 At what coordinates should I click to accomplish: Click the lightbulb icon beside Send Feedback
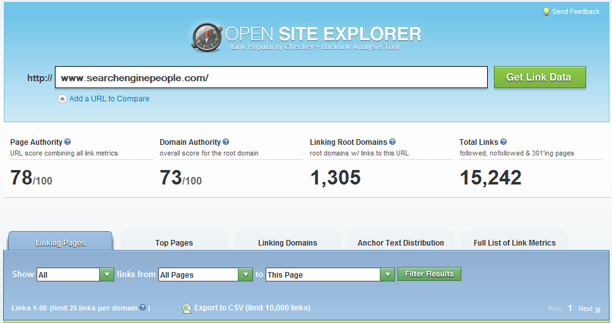pyautogui.click(x=546, y=11)
